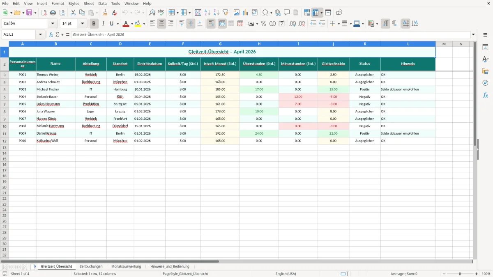
Task: Insert Image icon
Action: click(237, 13)
